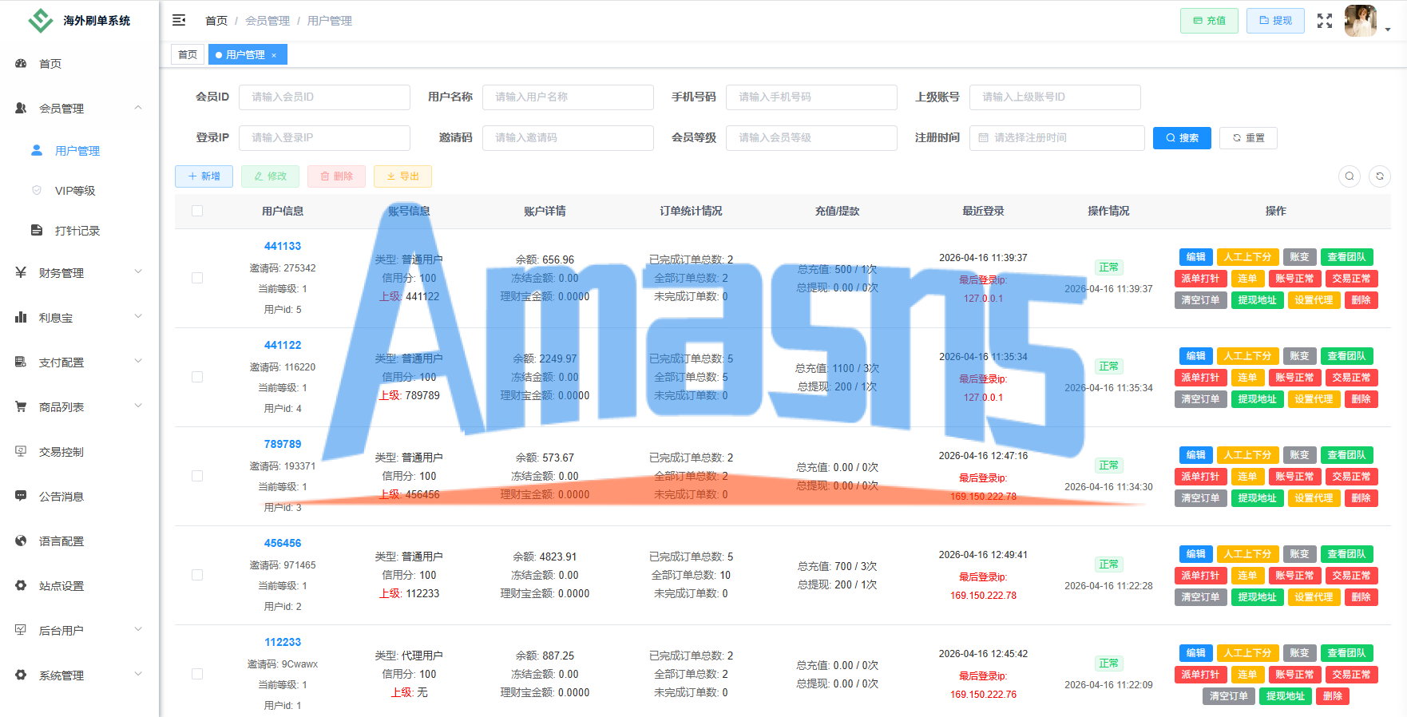The width and height of the screenshot is (1407, 717).
Task: Expand the 财务管理 menu chevron
Action: [x=138, y=272]
